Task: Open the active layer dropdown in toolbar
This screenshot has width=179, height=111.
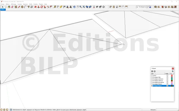Action: click(x=147, y=7)
